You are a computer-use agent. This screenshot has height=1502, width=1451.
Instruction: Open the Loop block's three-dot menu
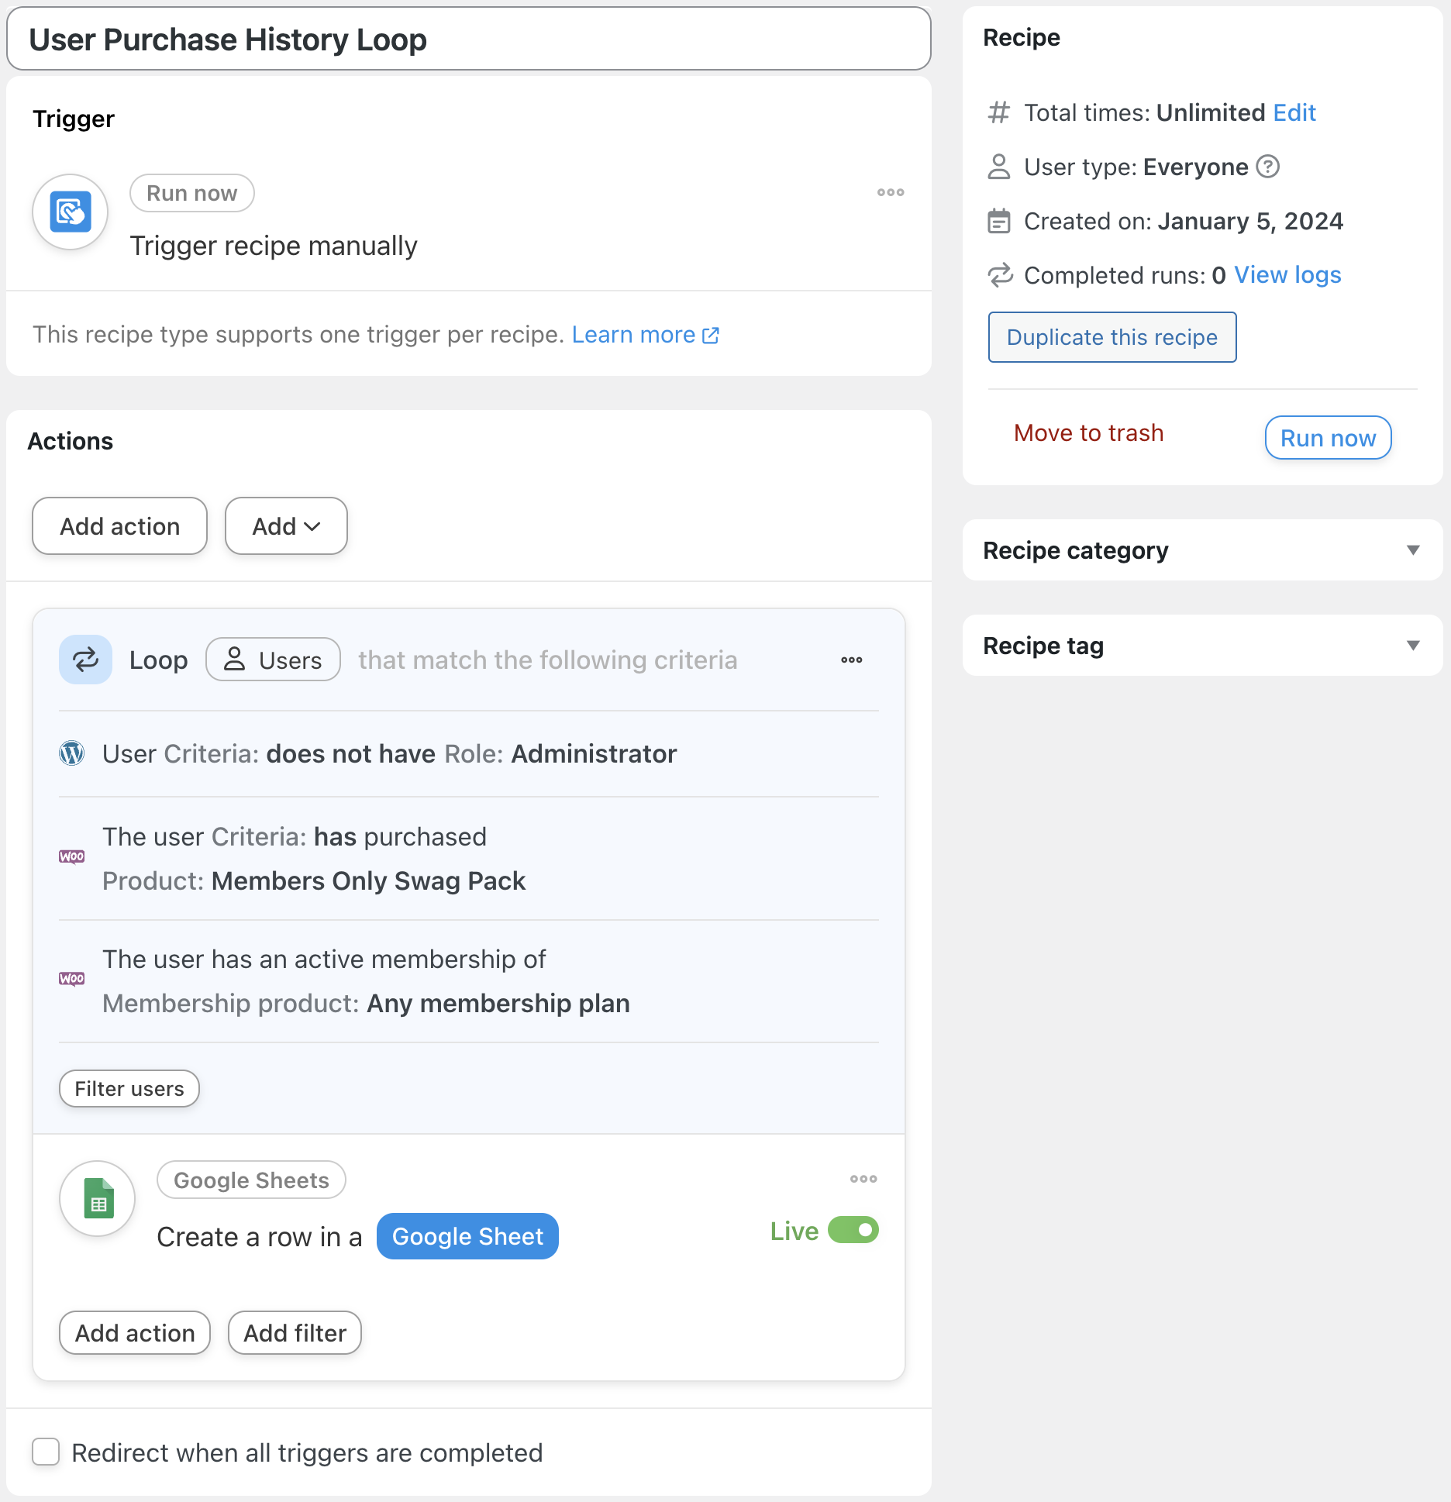(x=851, y=660)
